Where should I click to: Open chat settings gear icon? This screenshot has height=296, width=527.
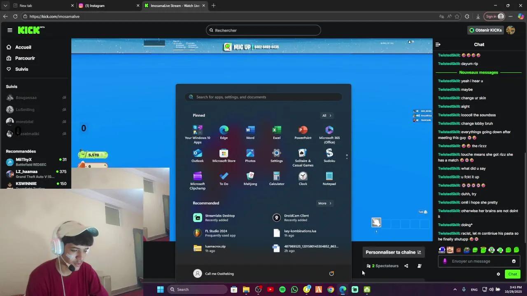pyautogui.click(x=498, y=274)
